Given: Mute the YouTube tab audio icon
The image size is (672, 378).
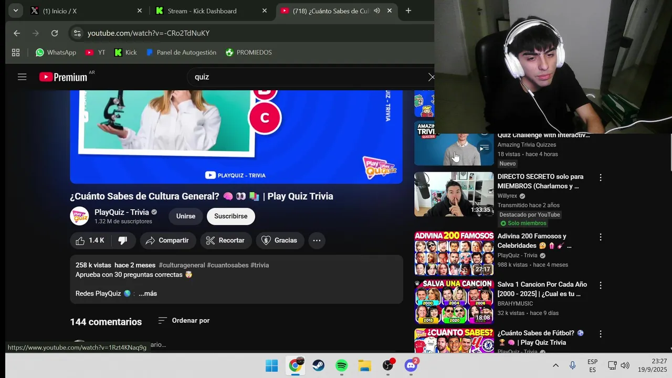Looking at the screenshot, I should point(377,10).
